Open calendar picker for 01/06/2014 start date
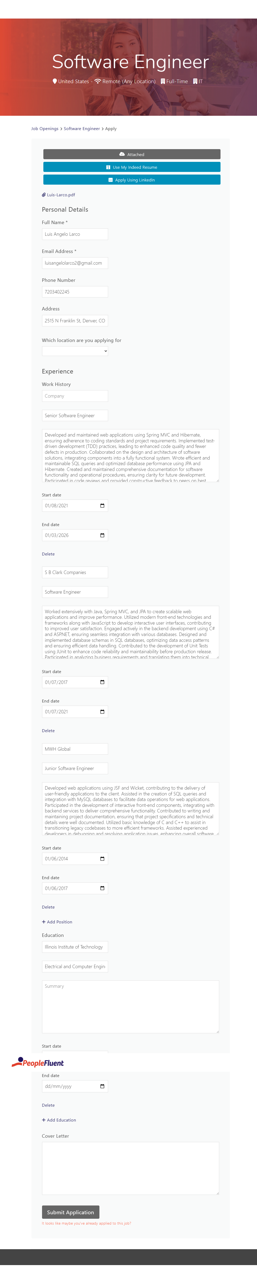The width and height of the screenshot is (257, 1268). pos(102,858)
